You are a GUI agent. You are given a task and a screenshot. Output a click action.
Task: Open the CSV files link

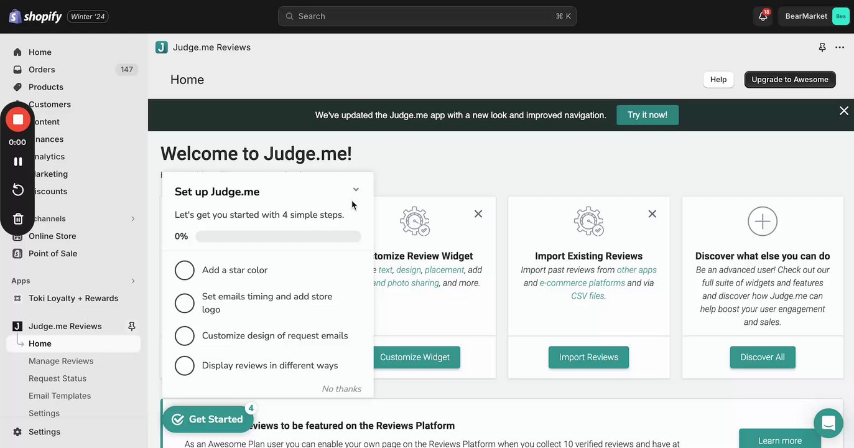tap(588, 296)
